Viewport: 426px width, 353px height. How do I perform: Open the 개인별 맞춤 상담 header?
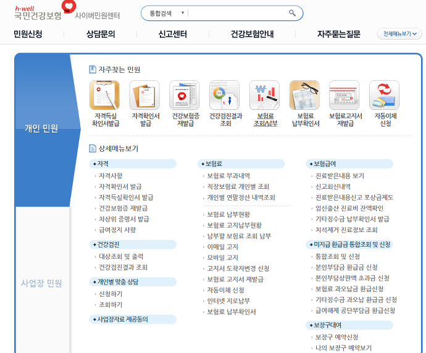coord(133,282)
